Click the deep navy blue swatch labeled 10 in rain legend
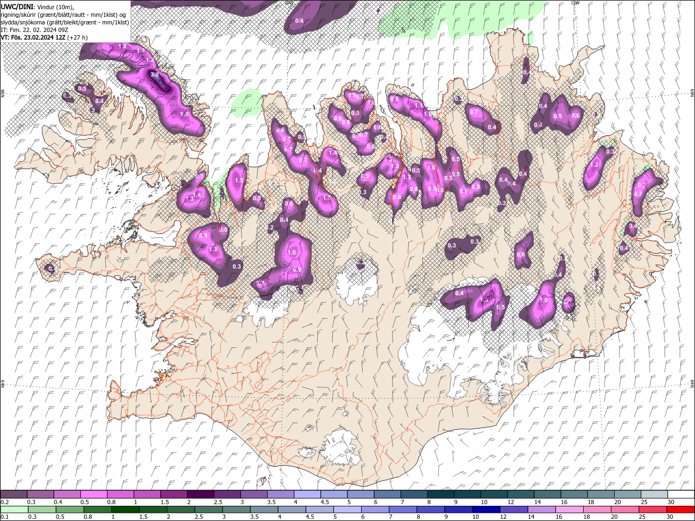This screenshot has width=695, height=521. [486, 510]
